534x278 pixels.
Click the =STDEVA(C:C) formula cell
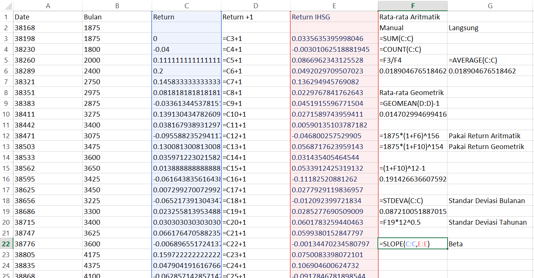click(413, 200)
